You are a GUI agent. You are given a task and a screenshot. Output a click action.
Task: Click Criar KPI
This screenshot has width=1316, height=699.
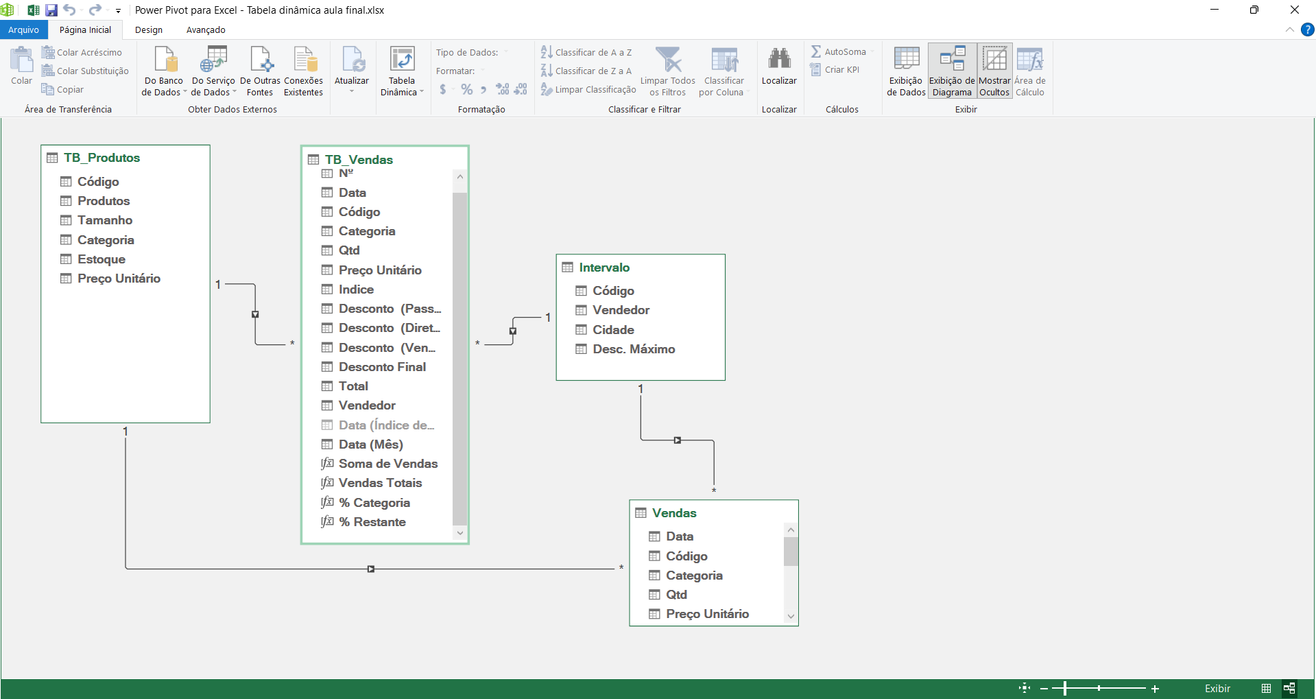pyautogui.click(x=835, y=69)
